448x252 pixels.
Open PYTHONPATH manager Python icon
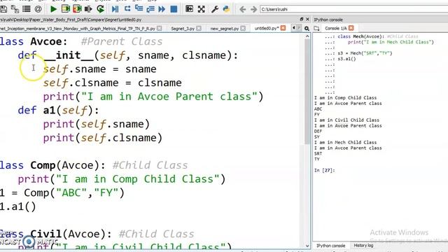(x=226, y=9)
